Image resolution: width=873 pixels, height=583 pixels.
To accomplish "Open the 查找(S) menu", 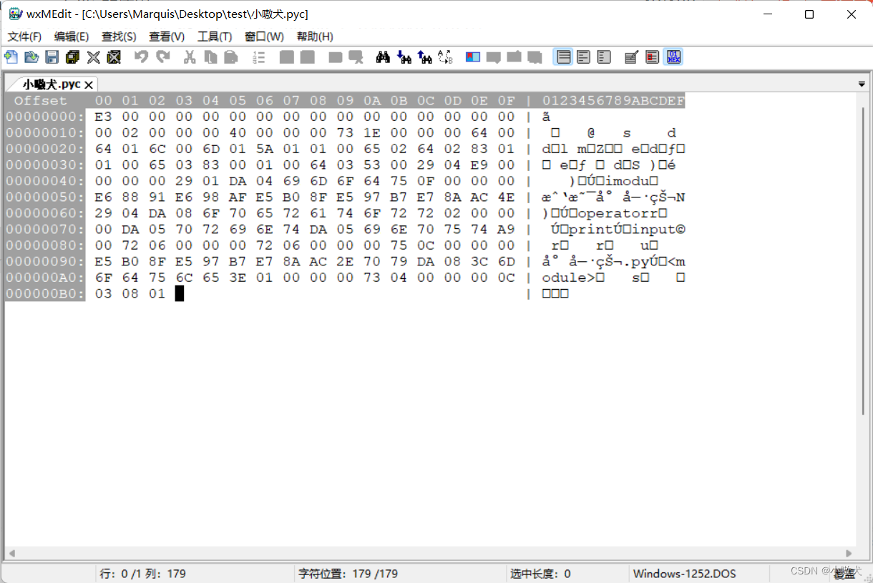I will click(119, 36).
